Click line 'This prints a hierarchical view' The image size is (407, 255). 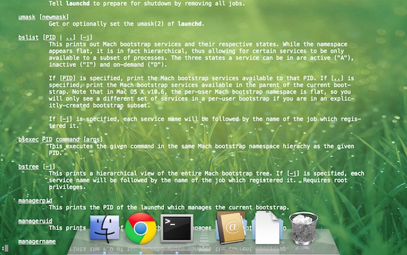[x=206, y=174]
